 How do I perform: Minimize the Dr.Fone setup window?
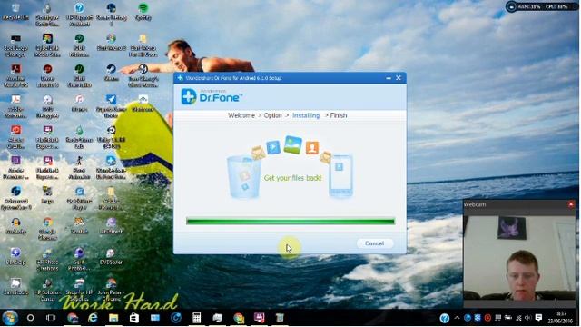[389, 78]
